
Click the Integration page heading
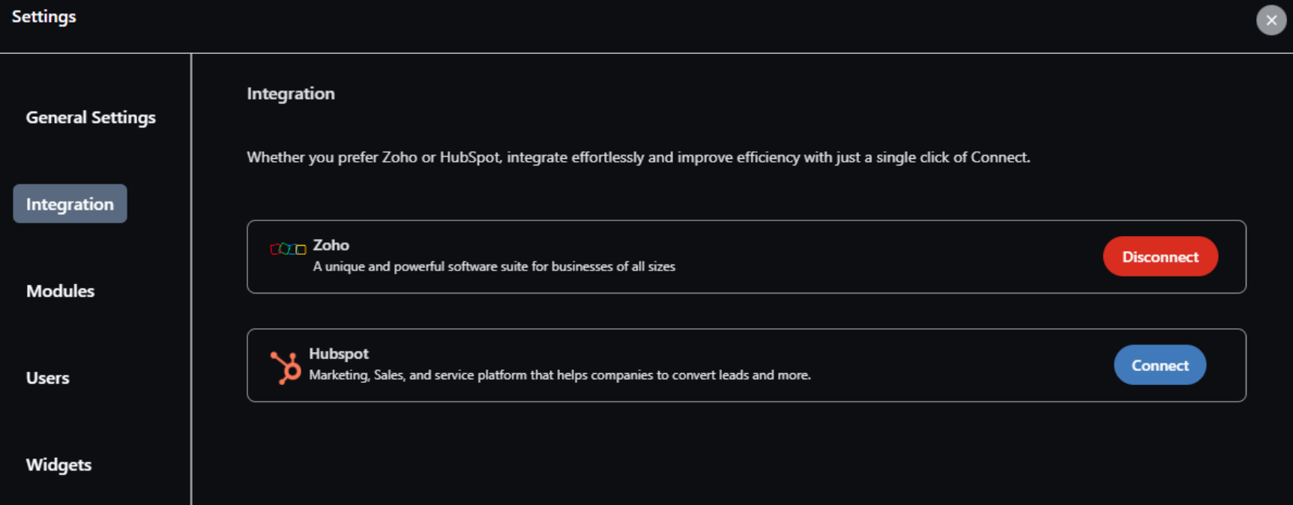(291, 94)
